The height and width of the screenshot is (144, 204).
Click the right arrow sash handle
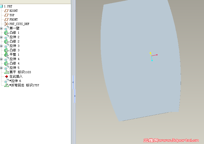pos(75,96)
